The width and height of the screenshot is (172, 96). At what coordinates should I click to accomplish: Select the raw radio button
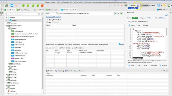pyautogui.click(x=137, y=25)
